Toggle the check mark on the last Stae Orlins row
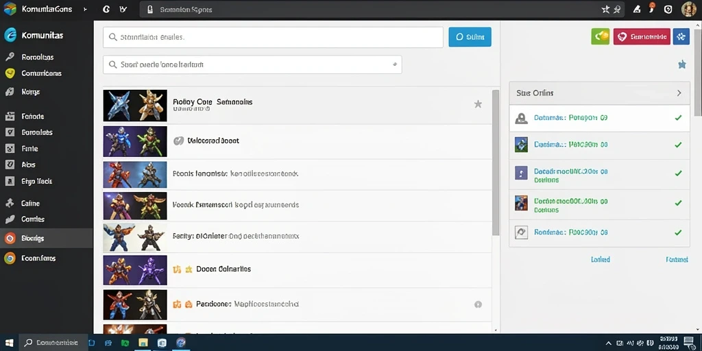This screenshot has height=351, width=702. pyautogui.click(x=678, y=232)
